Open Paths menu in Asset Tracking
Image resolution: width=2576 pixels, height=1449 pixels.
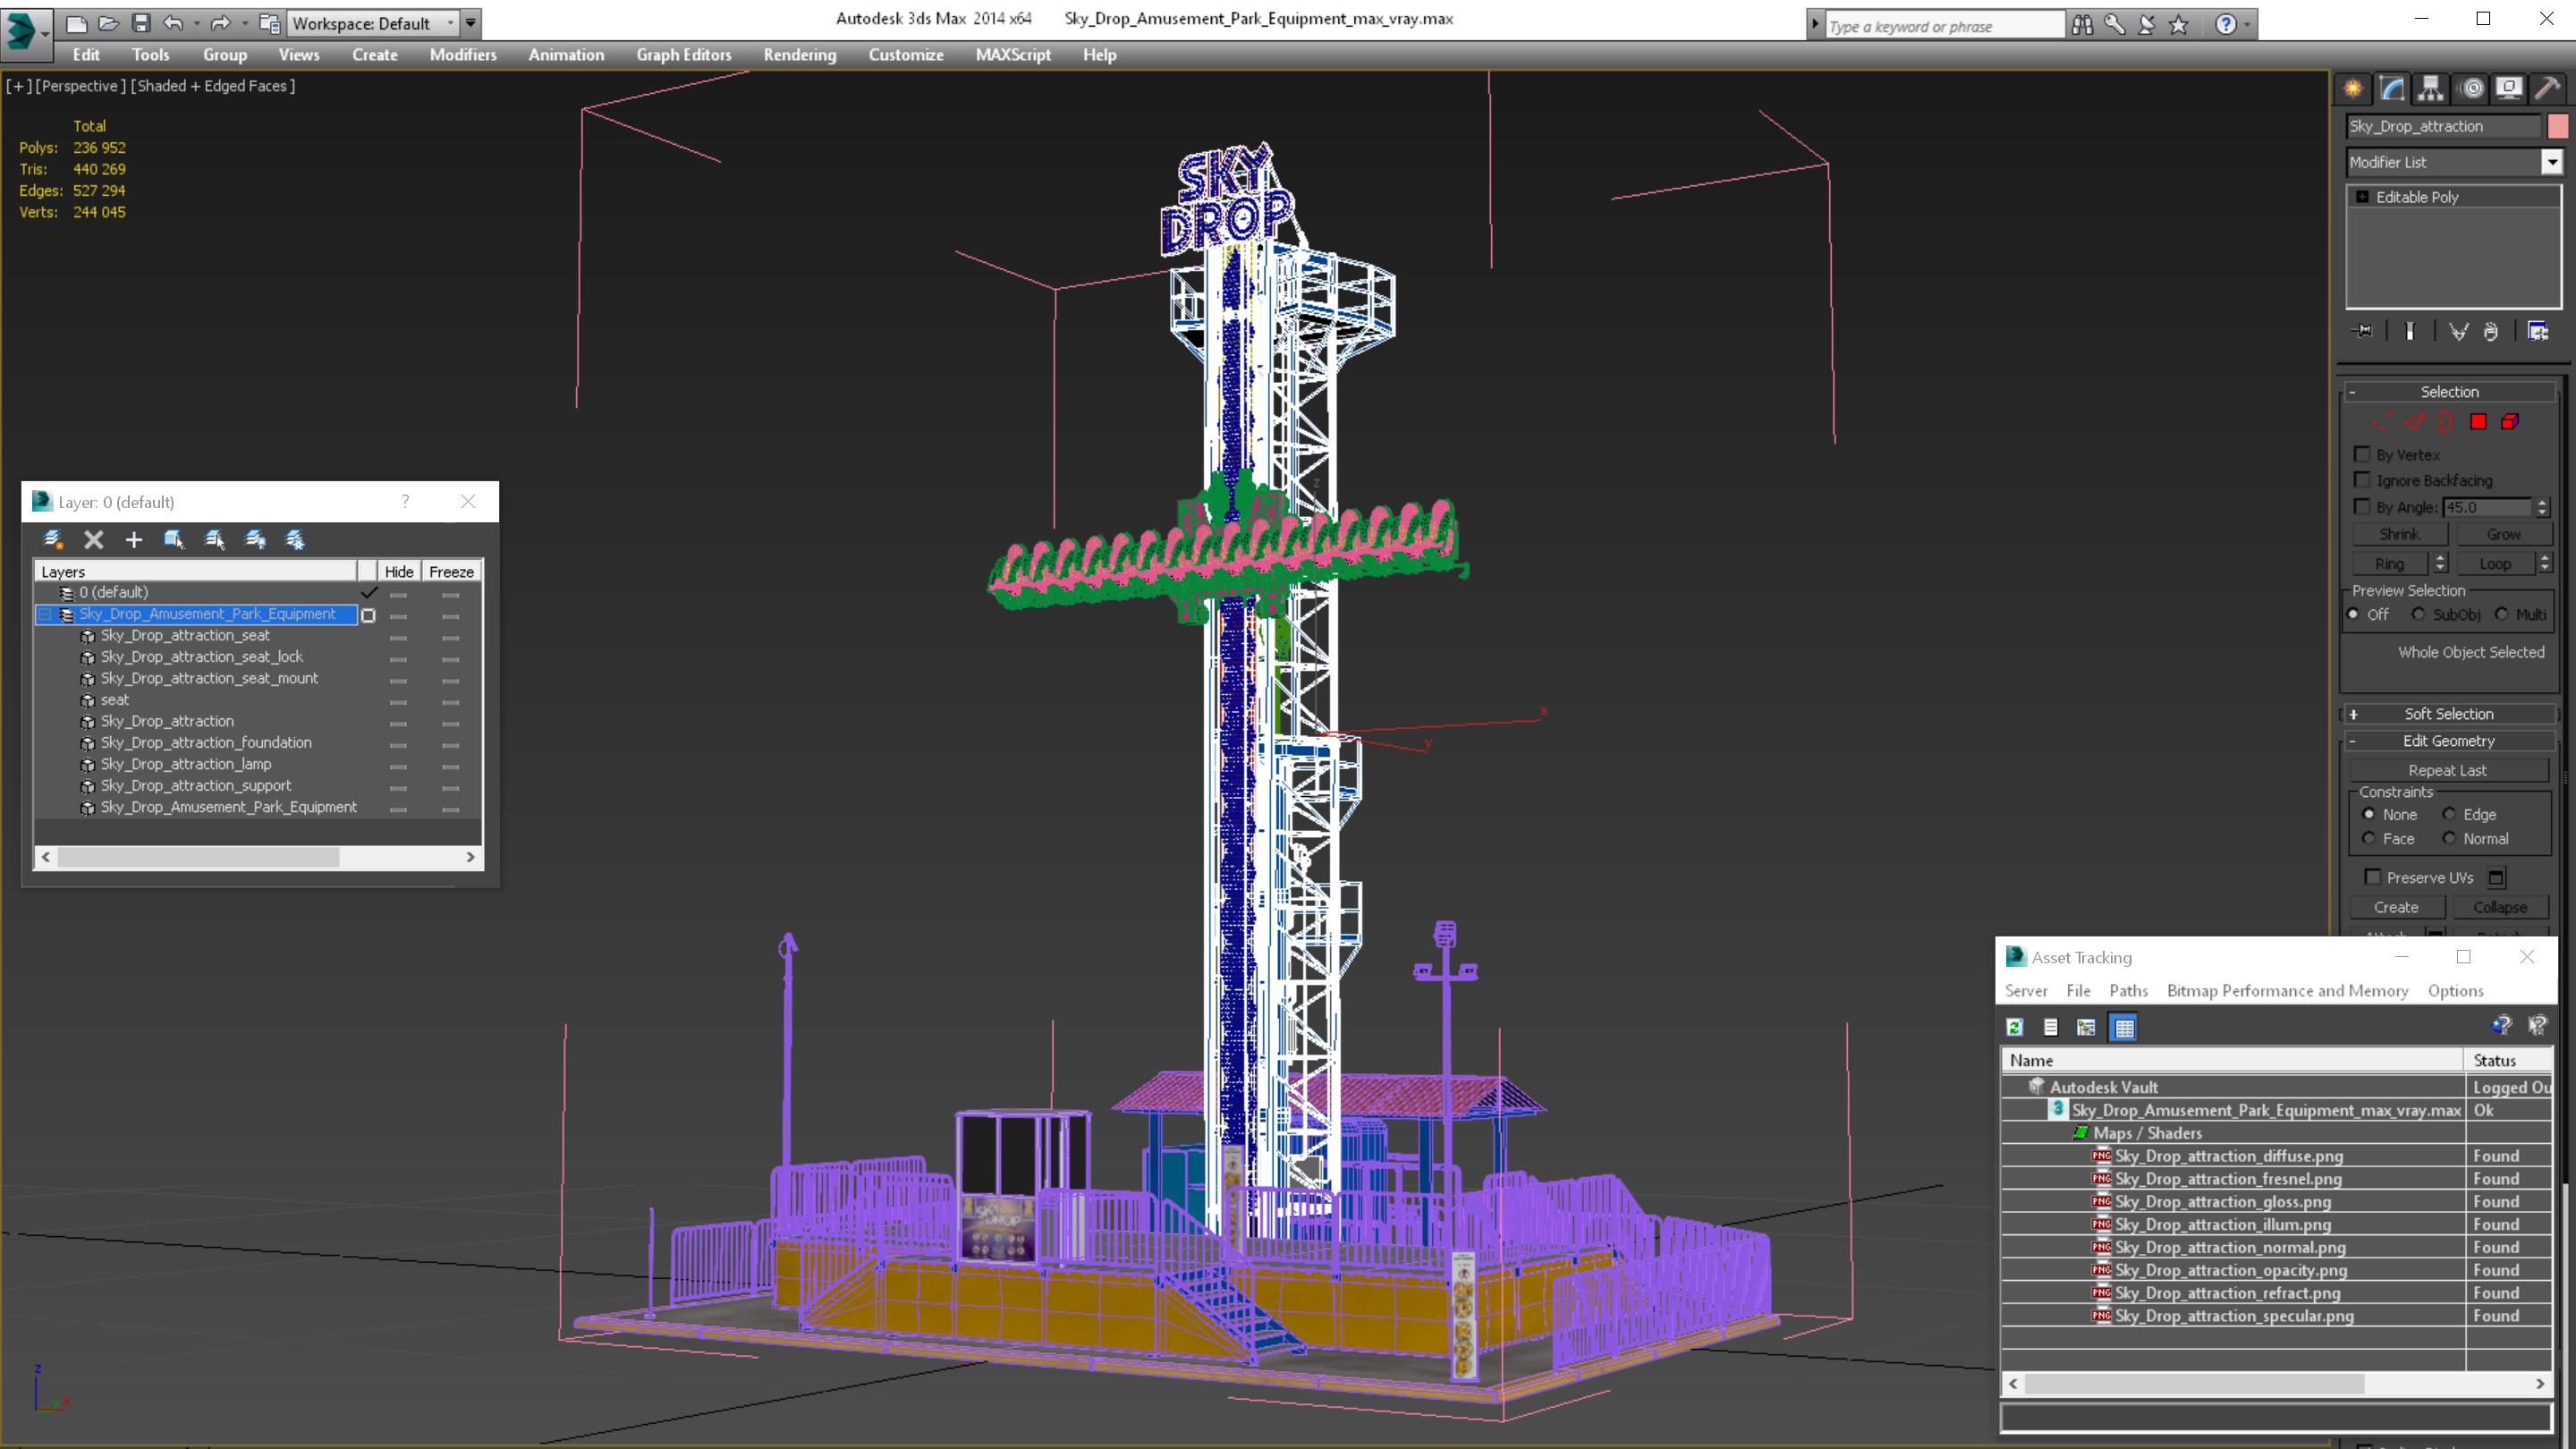point(2128,990)
